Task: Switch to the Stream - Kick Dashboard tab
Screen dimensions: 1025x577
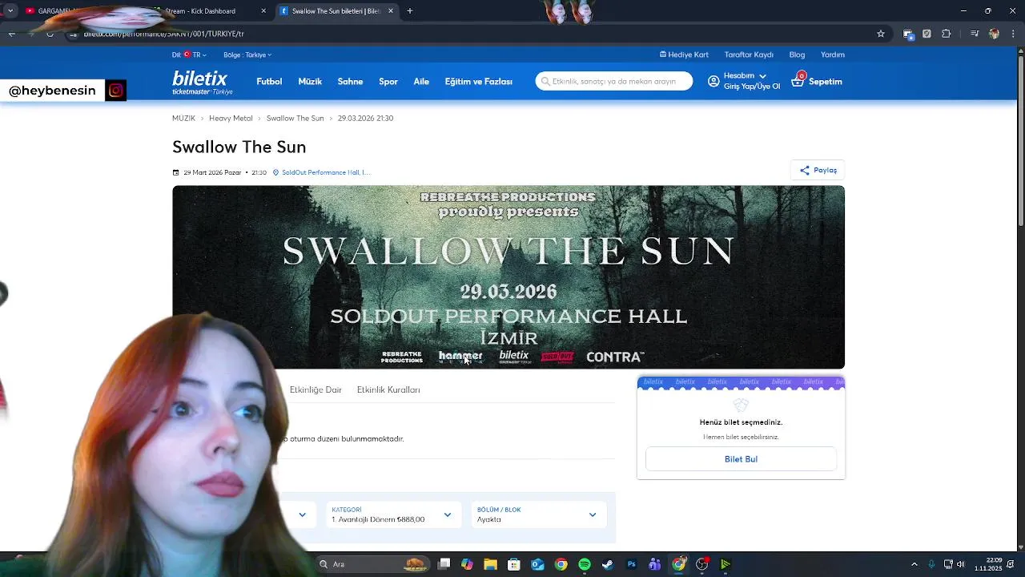Action: pyautogui.click(x=210, y=11)
